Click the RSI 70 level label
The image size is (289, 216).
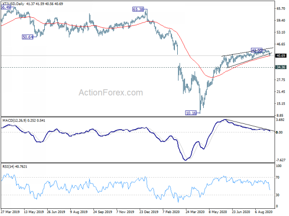(x=277, y=178)
